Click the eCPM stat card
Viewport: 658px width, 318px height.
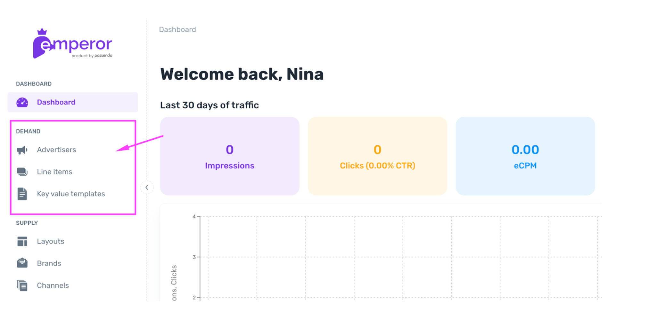[x=525, y=156]
